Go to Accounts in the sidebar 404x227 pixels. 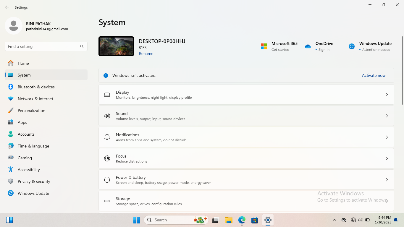[x=26, y=134]
